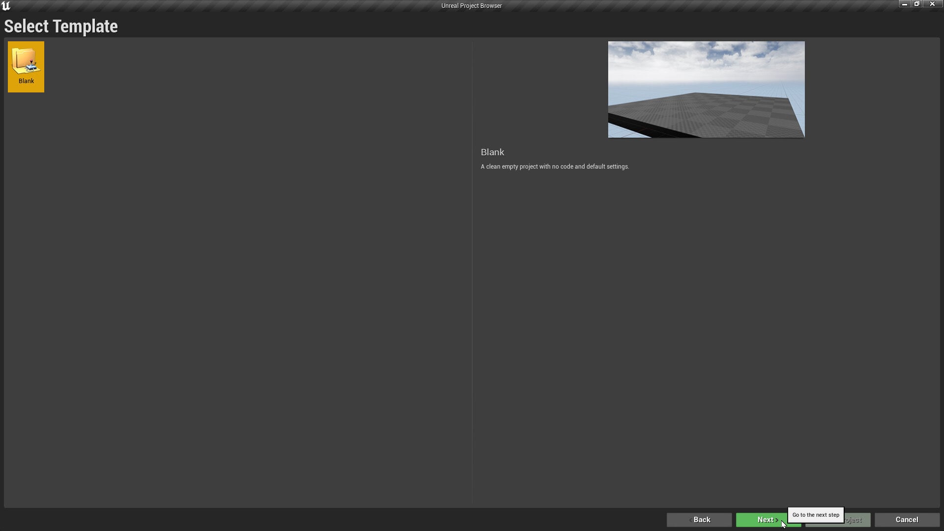Click the 'Blank' title in details pane
This screenshot has width=944, height=531.
tap(492, 152)
